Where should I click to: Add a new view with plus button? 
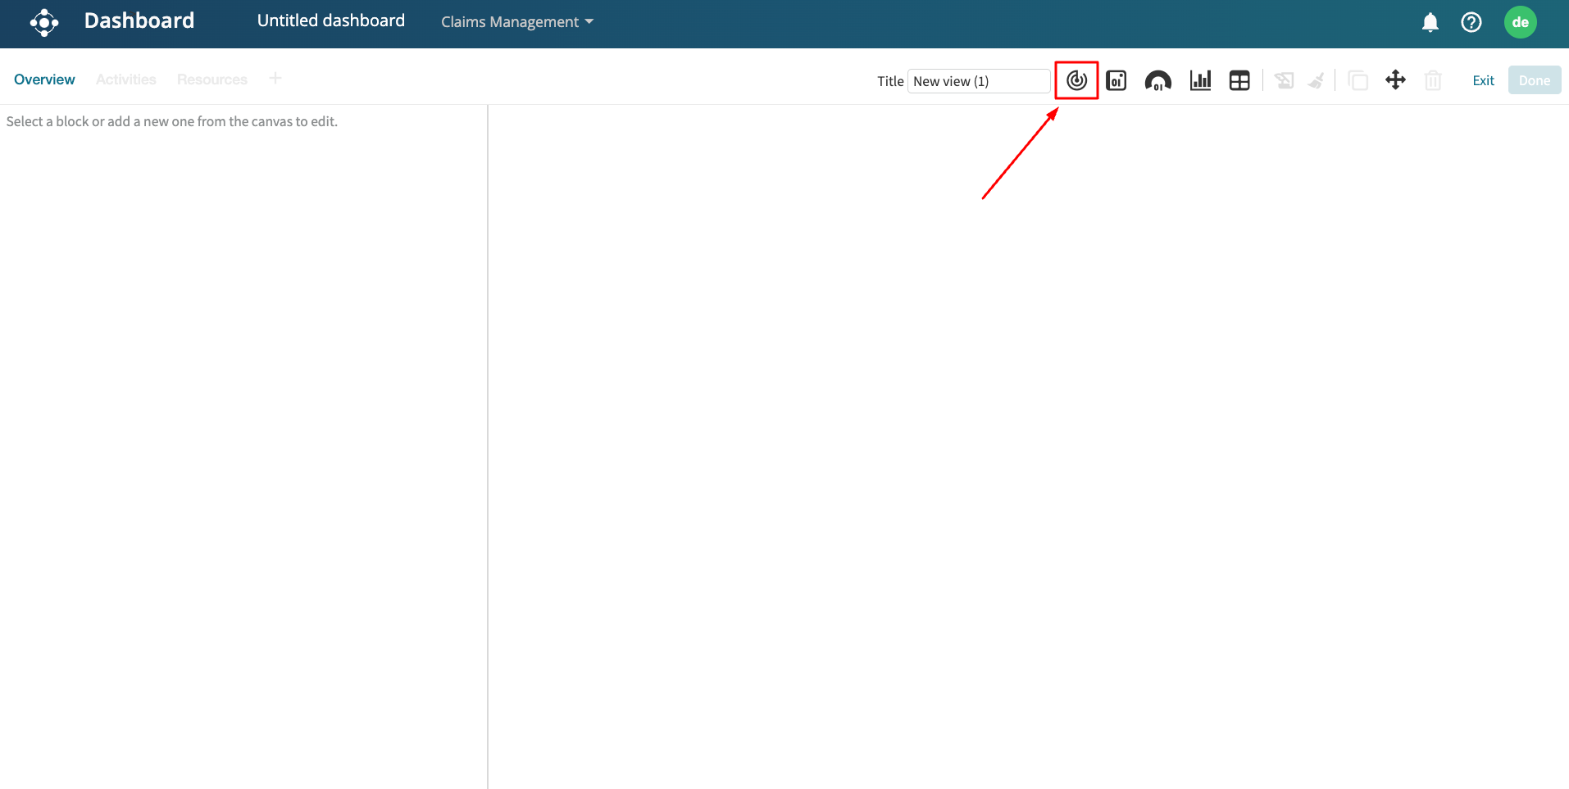click(x=275, y=79)
